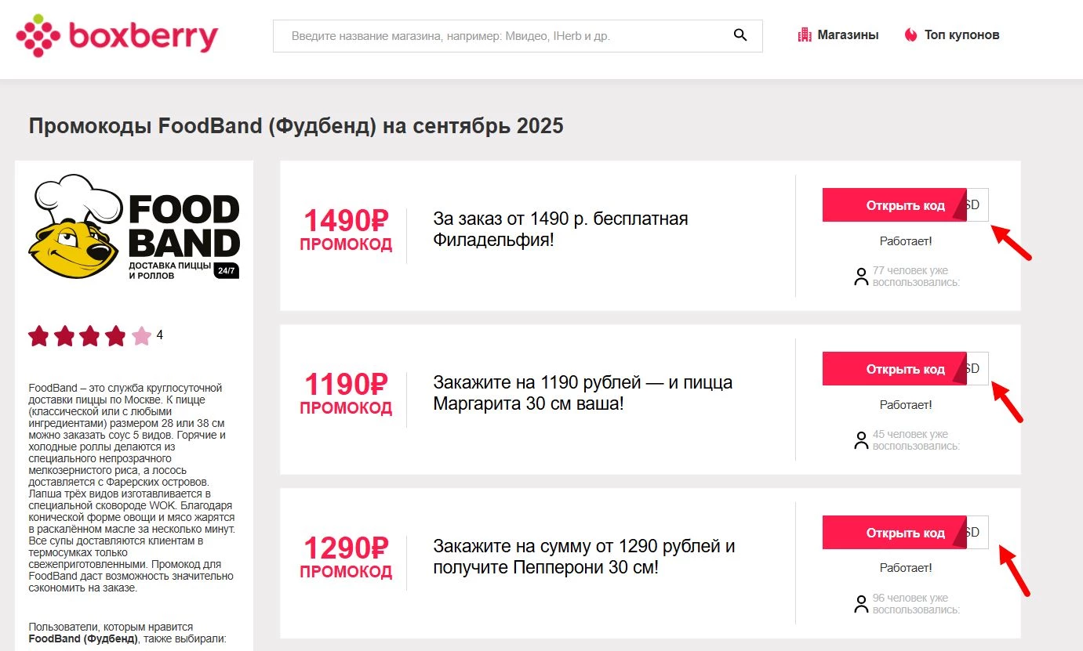Click the 1490₽ ПРОМОКОД badge
This screenshot has width=1083, height=651.
point(346,230)
